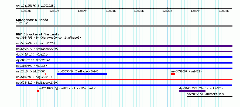Open nsv510755 (Teague2010) label

(34, 77)
